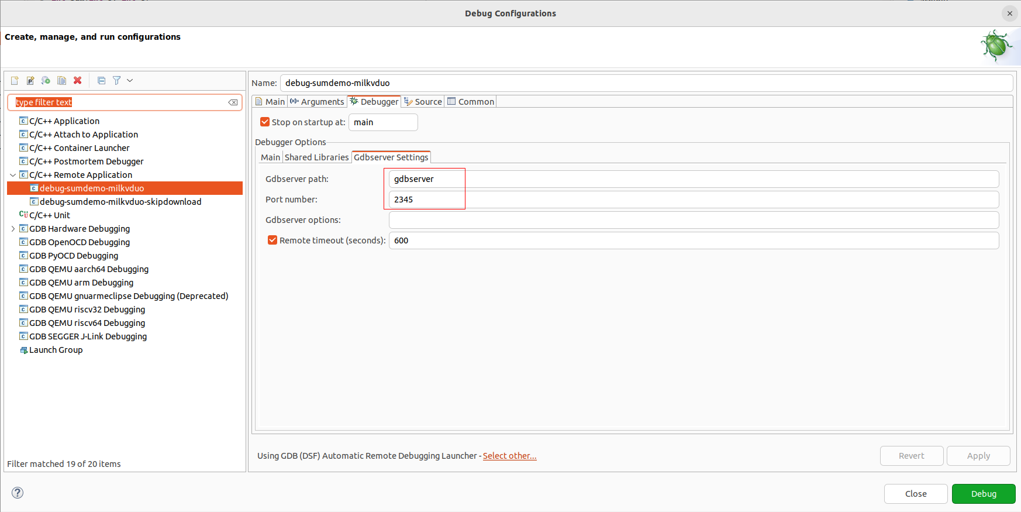This screenshot has height=512, width=1021.
Task: Click the New launch configuration prototype icon
Action: 30,81
